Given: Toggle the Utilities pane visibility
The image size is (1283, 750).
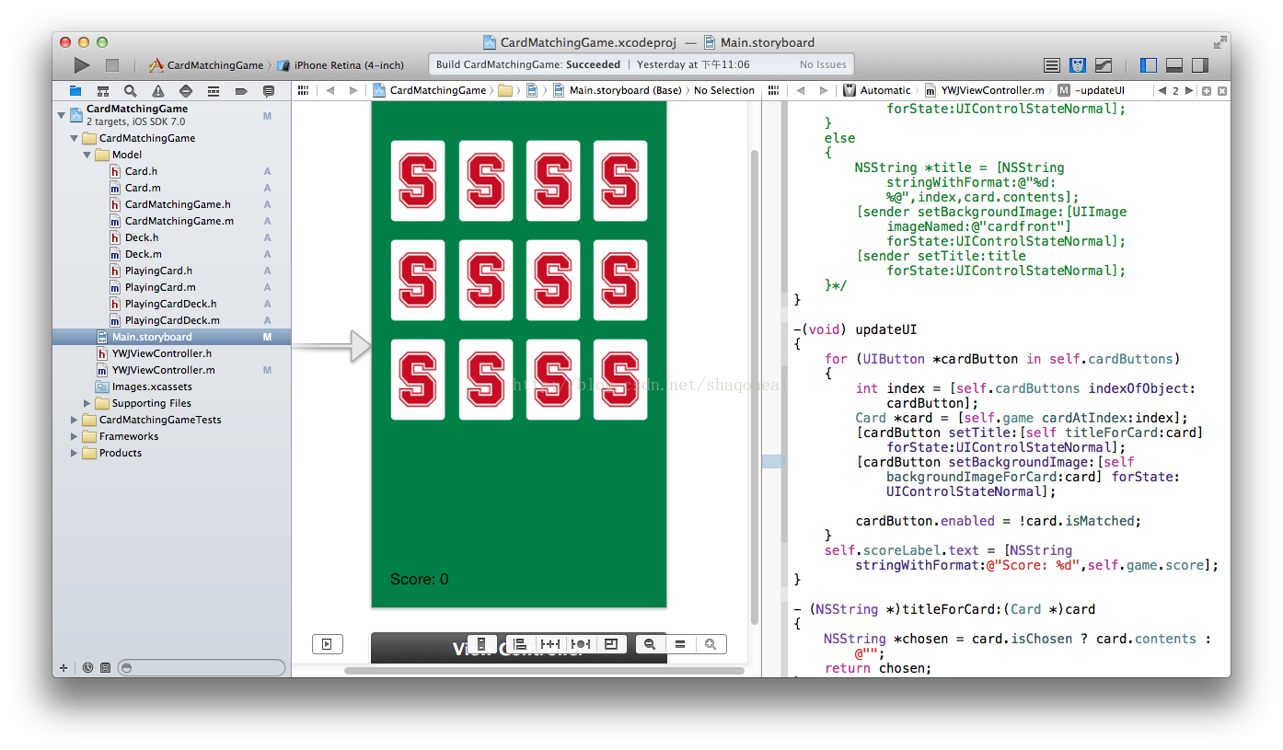Looking at the screenshot, I should point(1200,65).
